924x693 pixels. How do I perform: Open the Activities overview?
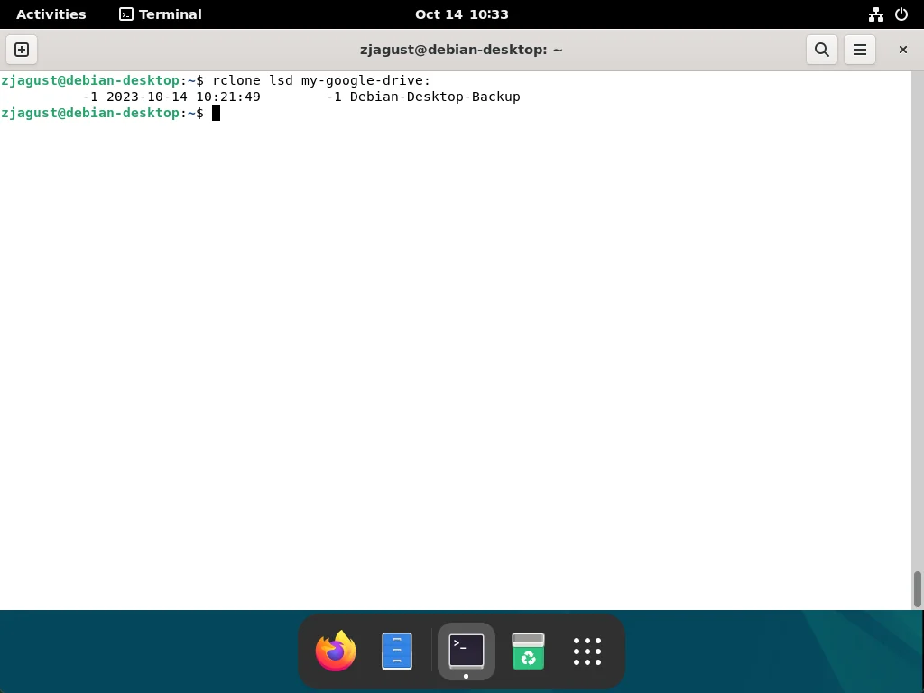coord(51,14)
